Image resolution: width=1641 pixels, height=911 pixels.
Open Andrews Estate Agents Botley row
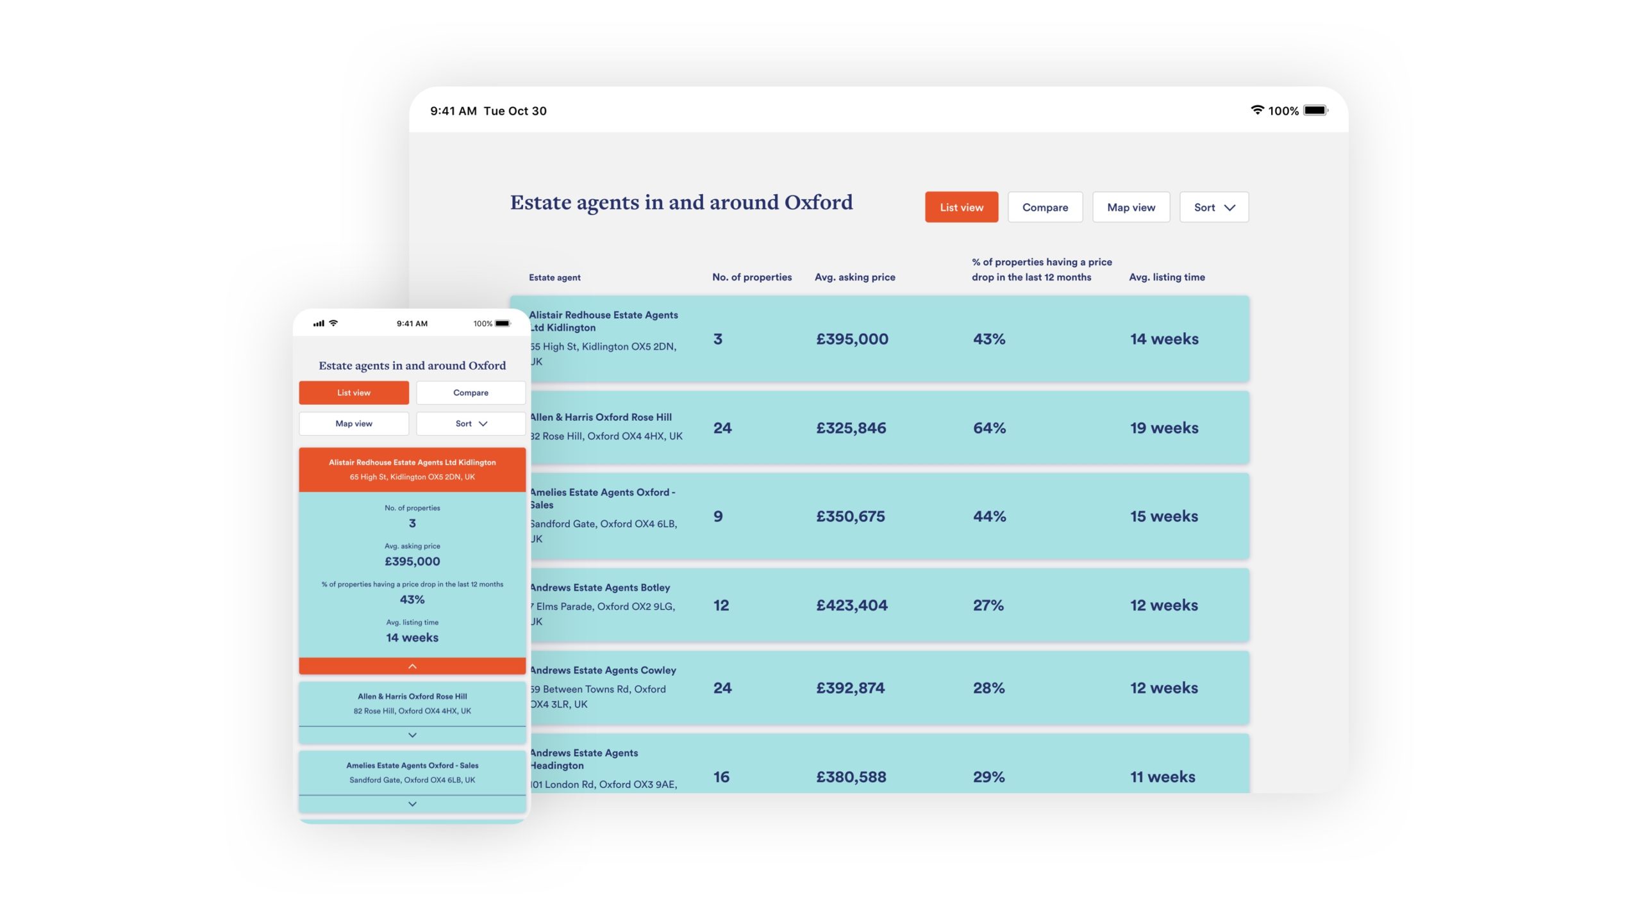[x=890, y=605]
